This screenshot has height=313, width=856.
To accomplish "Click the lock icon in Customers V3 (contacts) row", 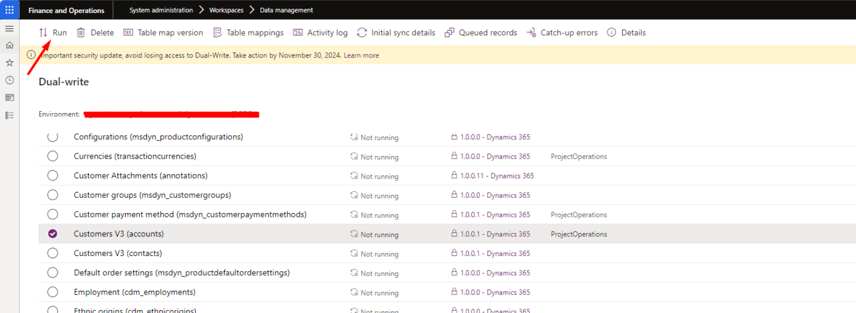I will 454,253.
